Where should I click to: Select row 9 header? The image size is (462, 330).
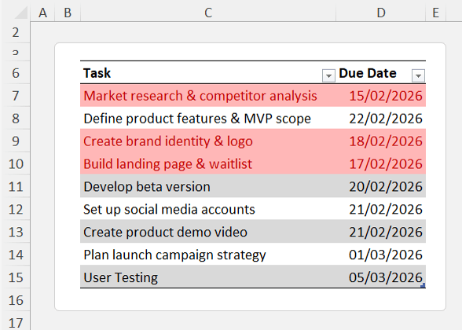tap(16, 141)
